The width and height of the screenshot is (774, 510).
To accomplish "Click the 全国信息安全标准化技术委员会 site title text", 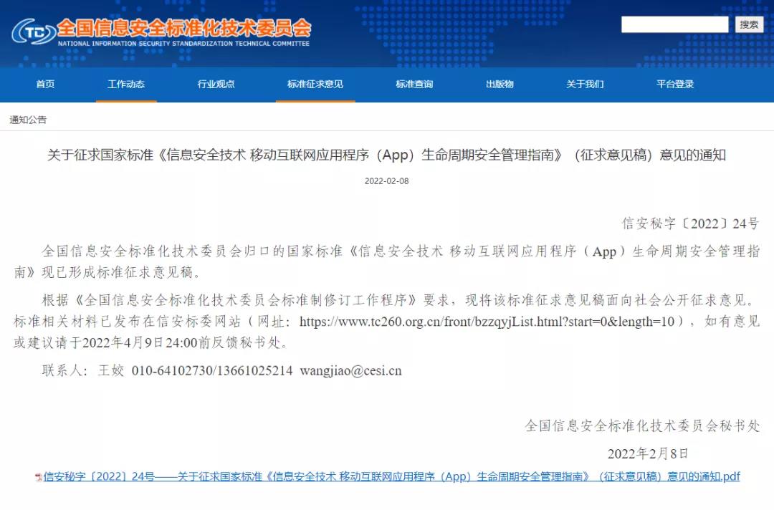I will pyautogui.click(x=183, y=28).
